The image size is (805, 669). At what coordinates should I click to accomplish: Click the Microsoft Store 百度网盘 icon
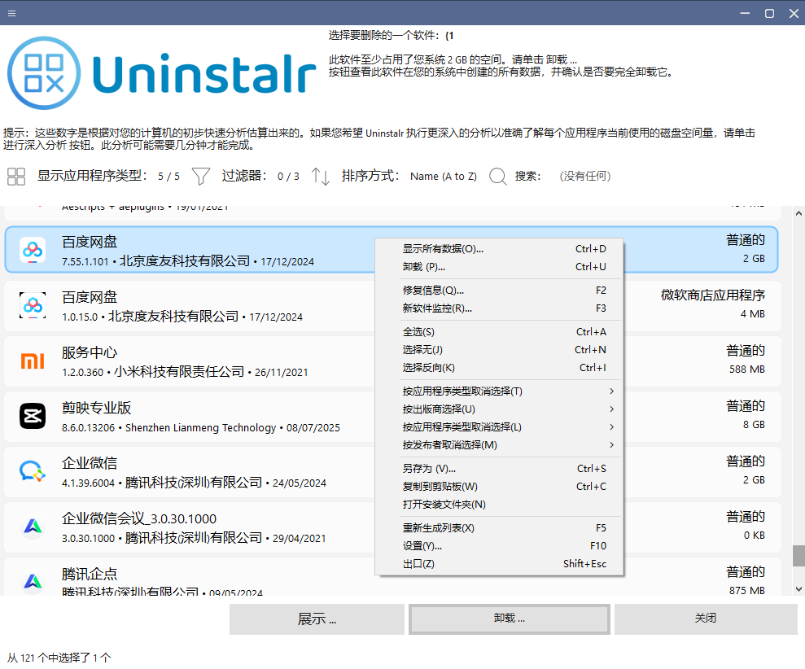[x=33, y=305]
